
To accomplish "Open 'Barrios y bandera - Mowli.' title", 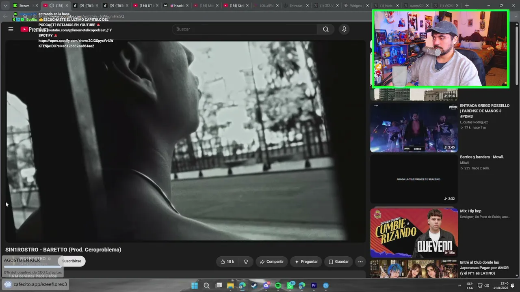I will pyautogui.click(x=482, y=157).
